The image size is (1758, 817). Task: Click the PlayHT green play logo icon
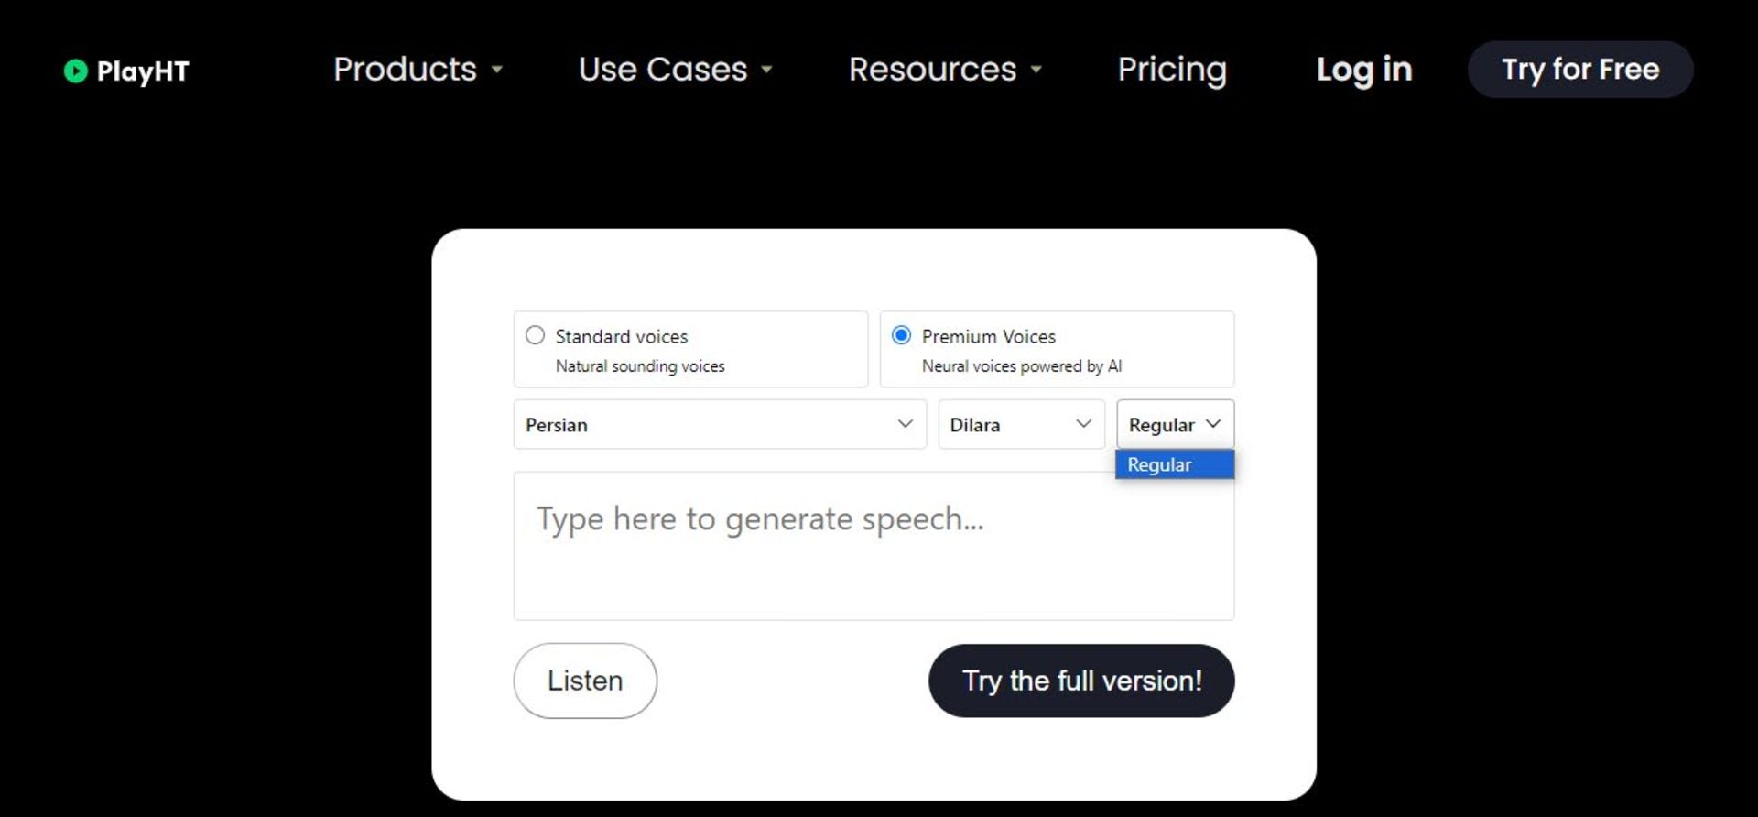tap(75, 71)
